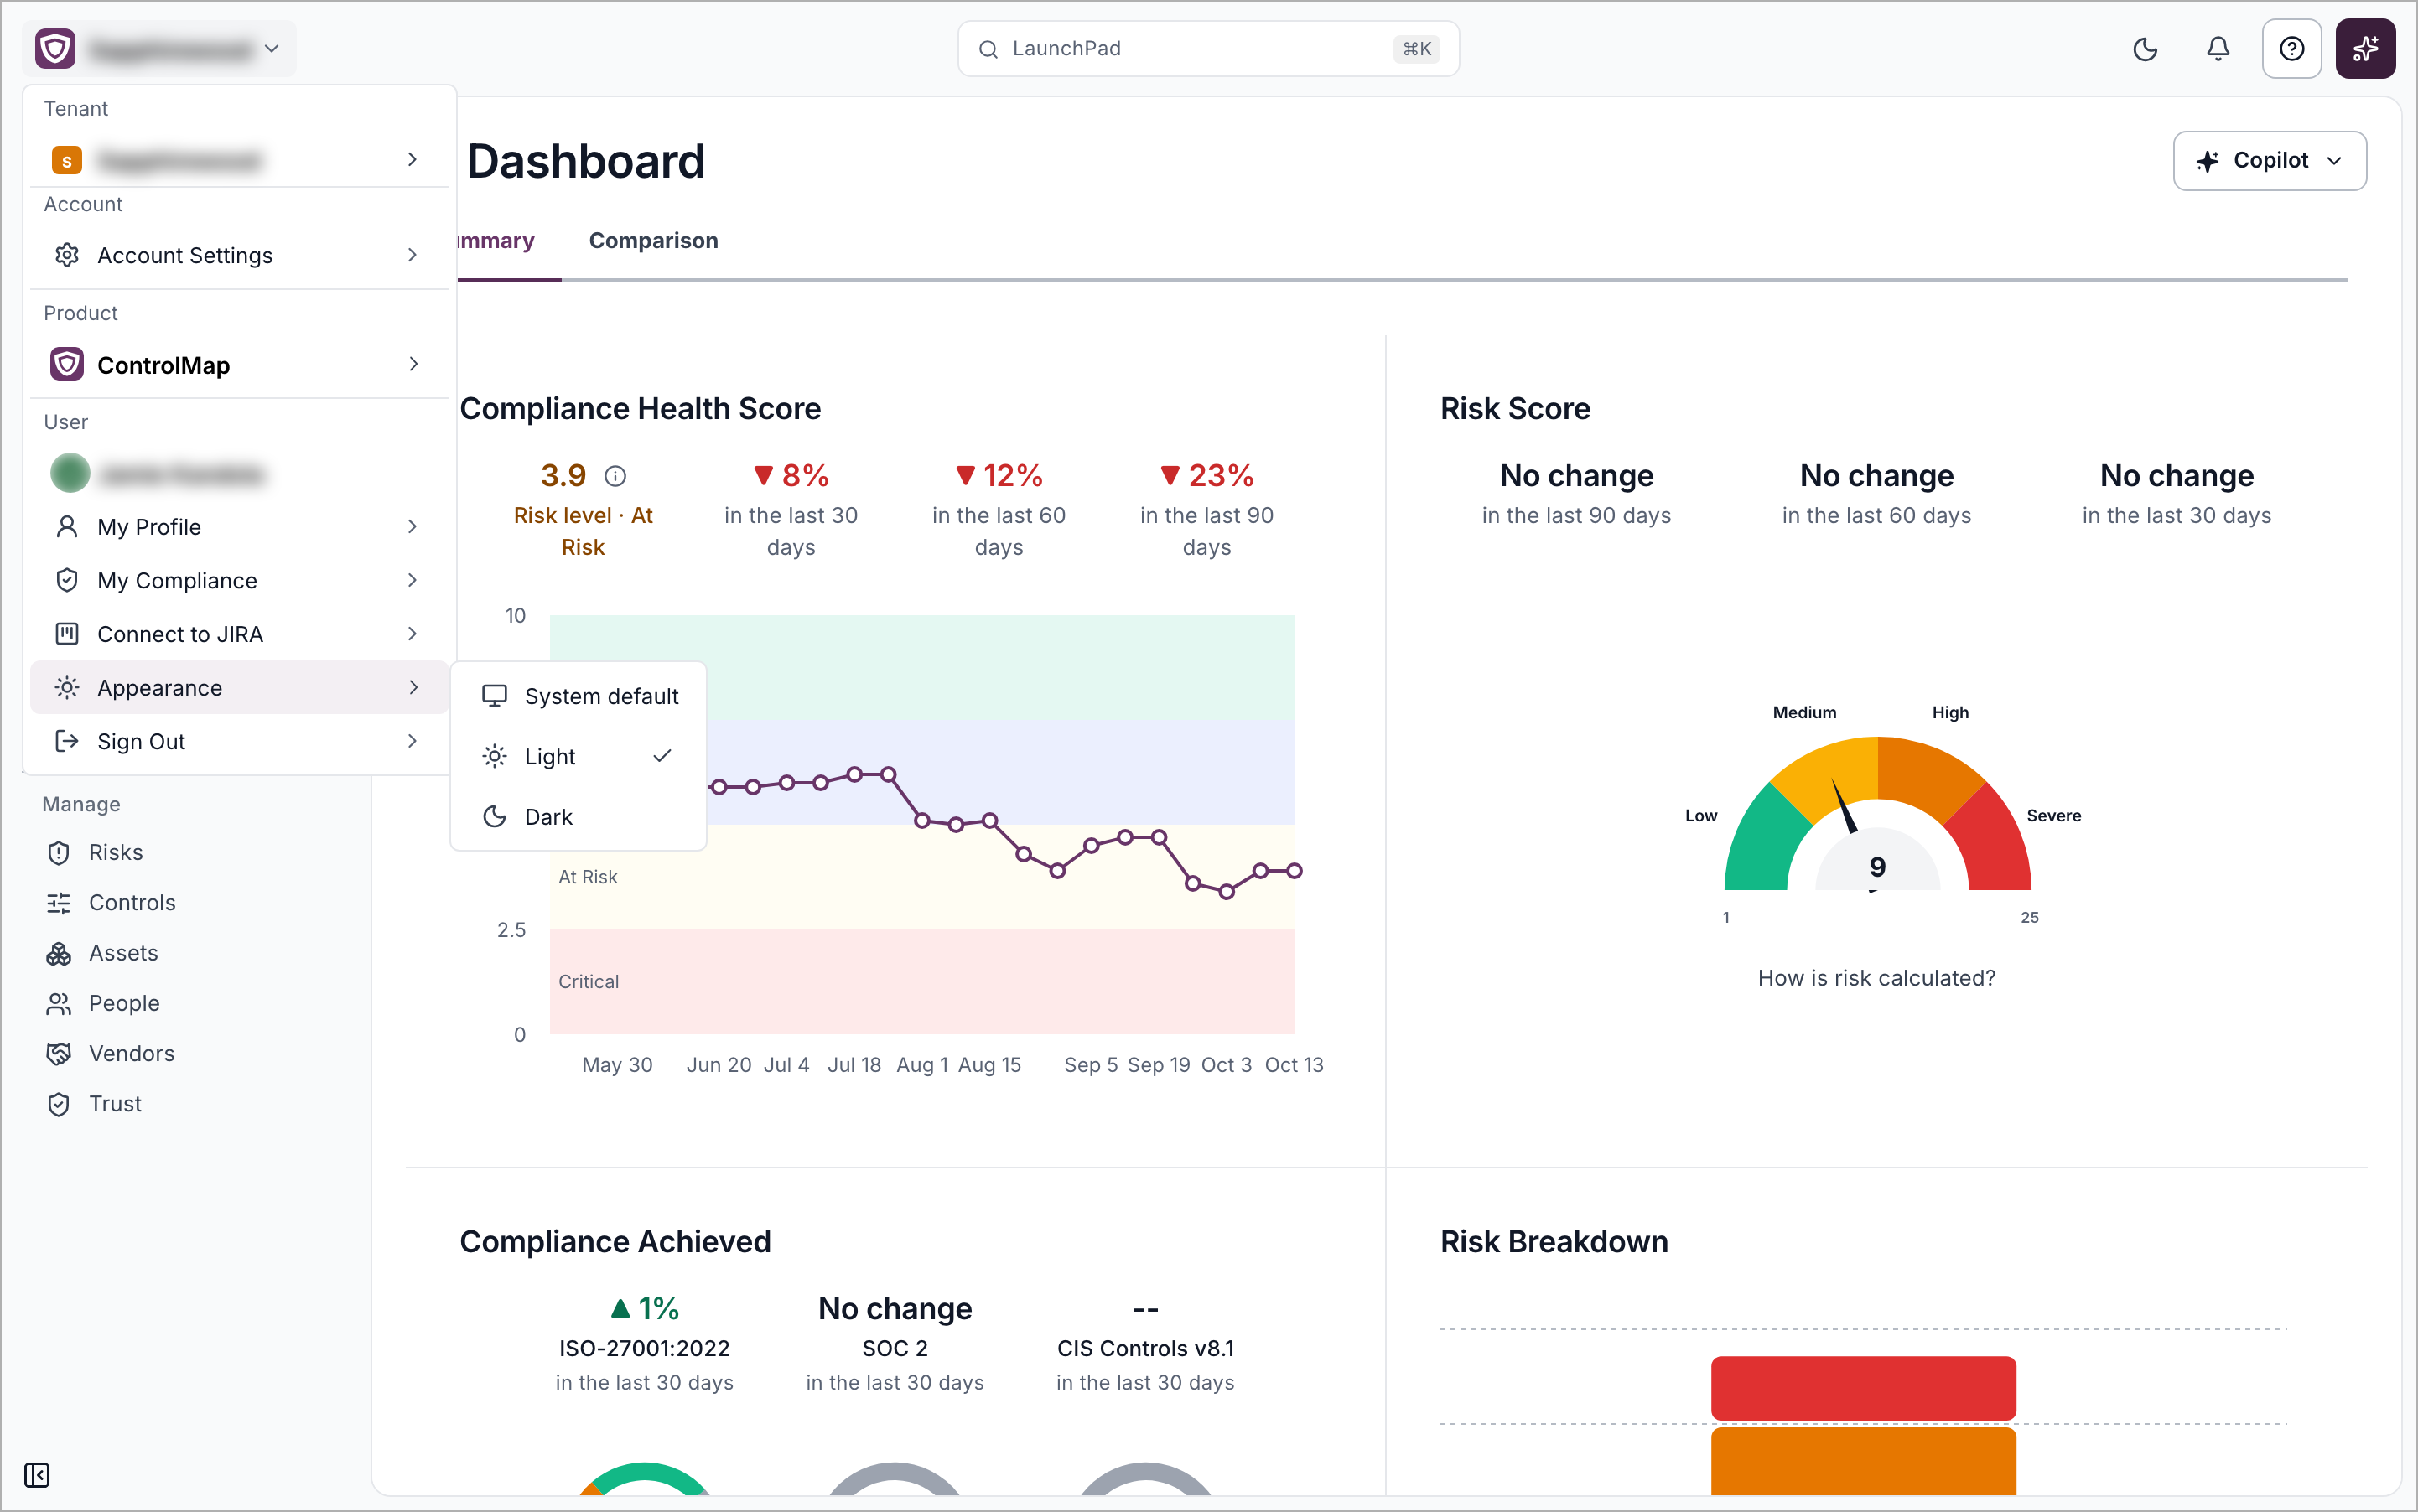Screen dimensions: 2418x1512
Task: Click Vendors handshake icon in sidebar
Action: click(59, 1053)
